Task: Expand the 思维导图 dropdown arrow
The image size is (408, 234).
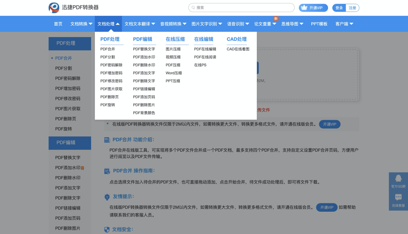Action: pyautogui.click(x=301, y=24)
